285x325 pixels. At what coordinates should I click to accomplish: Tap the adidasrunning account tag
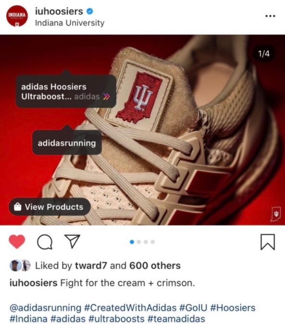[x=67, y=143]
